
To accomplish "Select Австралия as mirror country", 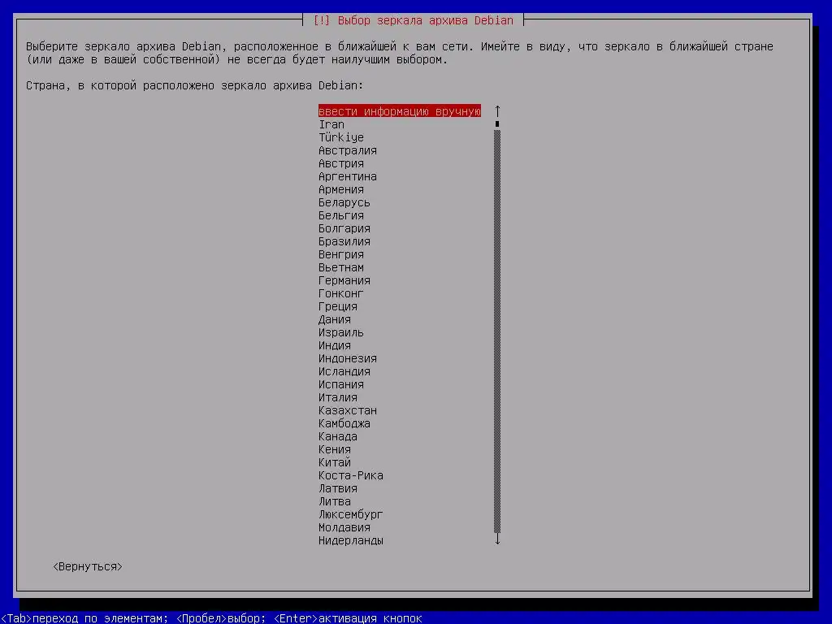I will click(x=348, y=150).
